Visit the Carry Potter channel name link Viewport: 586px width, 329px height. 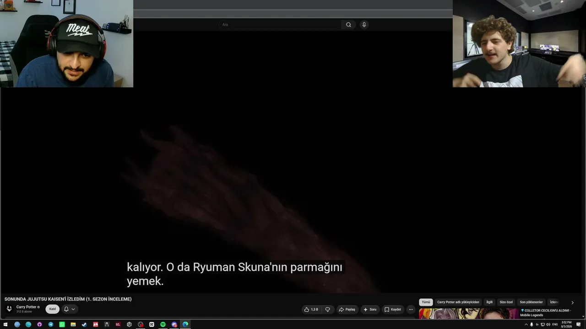[x=26, y=307]
